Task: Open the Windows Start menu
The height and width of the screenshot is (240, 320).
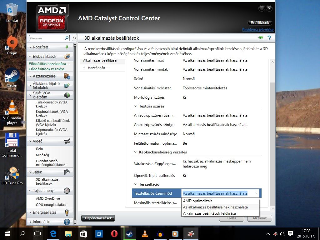Action: 7,234
